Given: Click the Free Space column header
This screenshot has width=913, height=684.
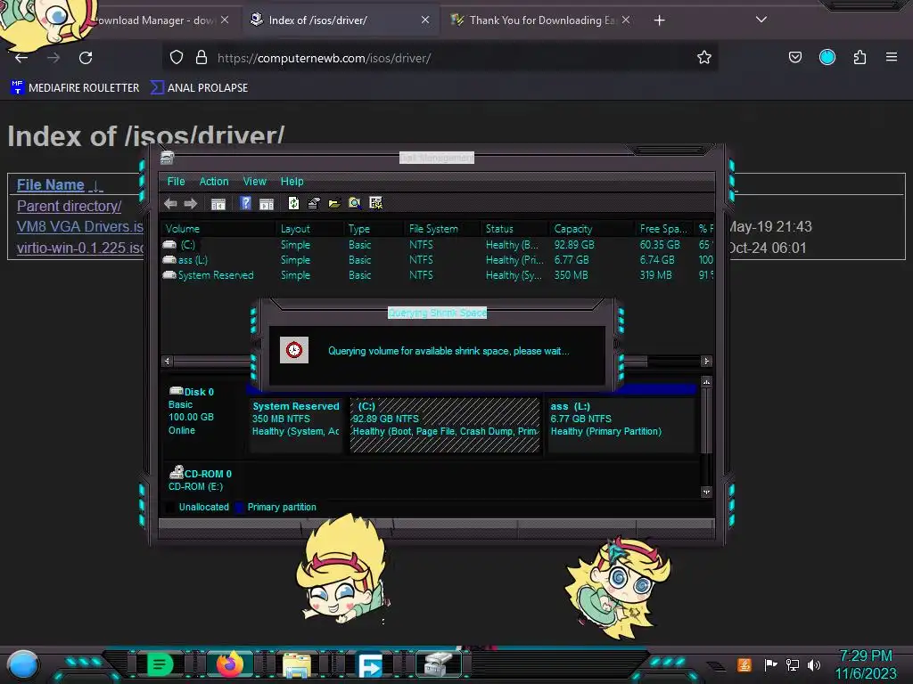Looking at the screenshot, I should (665, 229).
